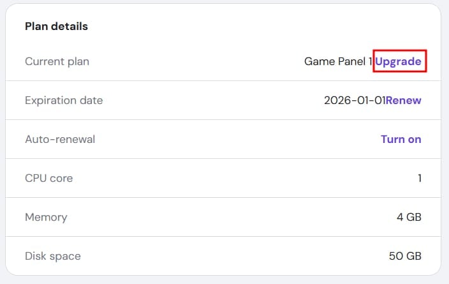Select the 50 GB disk space value
Viewport: 449px width, 284px height.
[405, 257]
